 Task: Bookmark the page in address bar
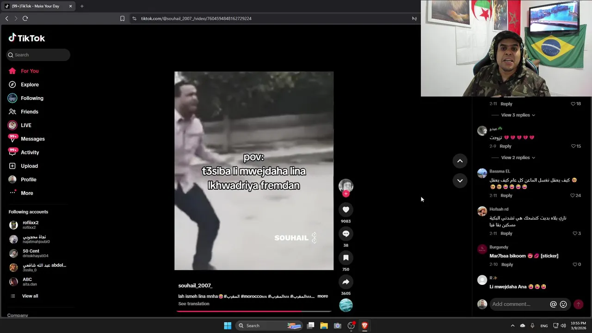tap(122, 18)
